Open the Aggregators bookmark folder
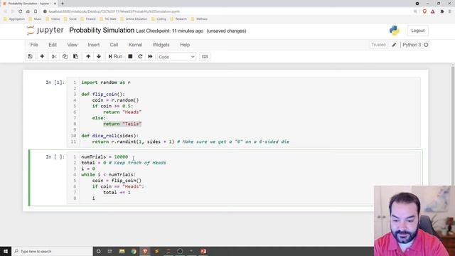Screen dimensions: 455x256 (x=14, y=19)
